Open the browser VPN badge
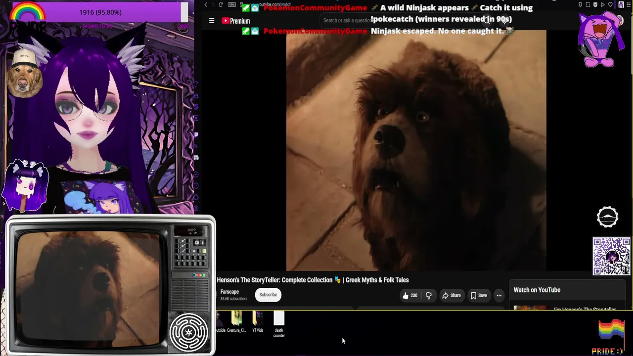633x356 pixels. pos(232,5)
